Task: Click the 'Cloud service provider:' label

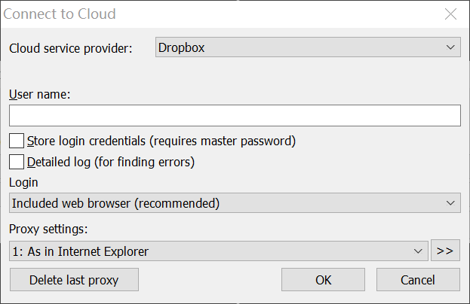Action: pyautogui.click(x=71, y=49)
